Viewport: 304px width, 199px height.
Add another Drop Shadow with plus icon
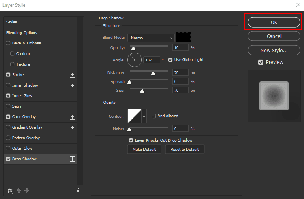pos(73,159)
